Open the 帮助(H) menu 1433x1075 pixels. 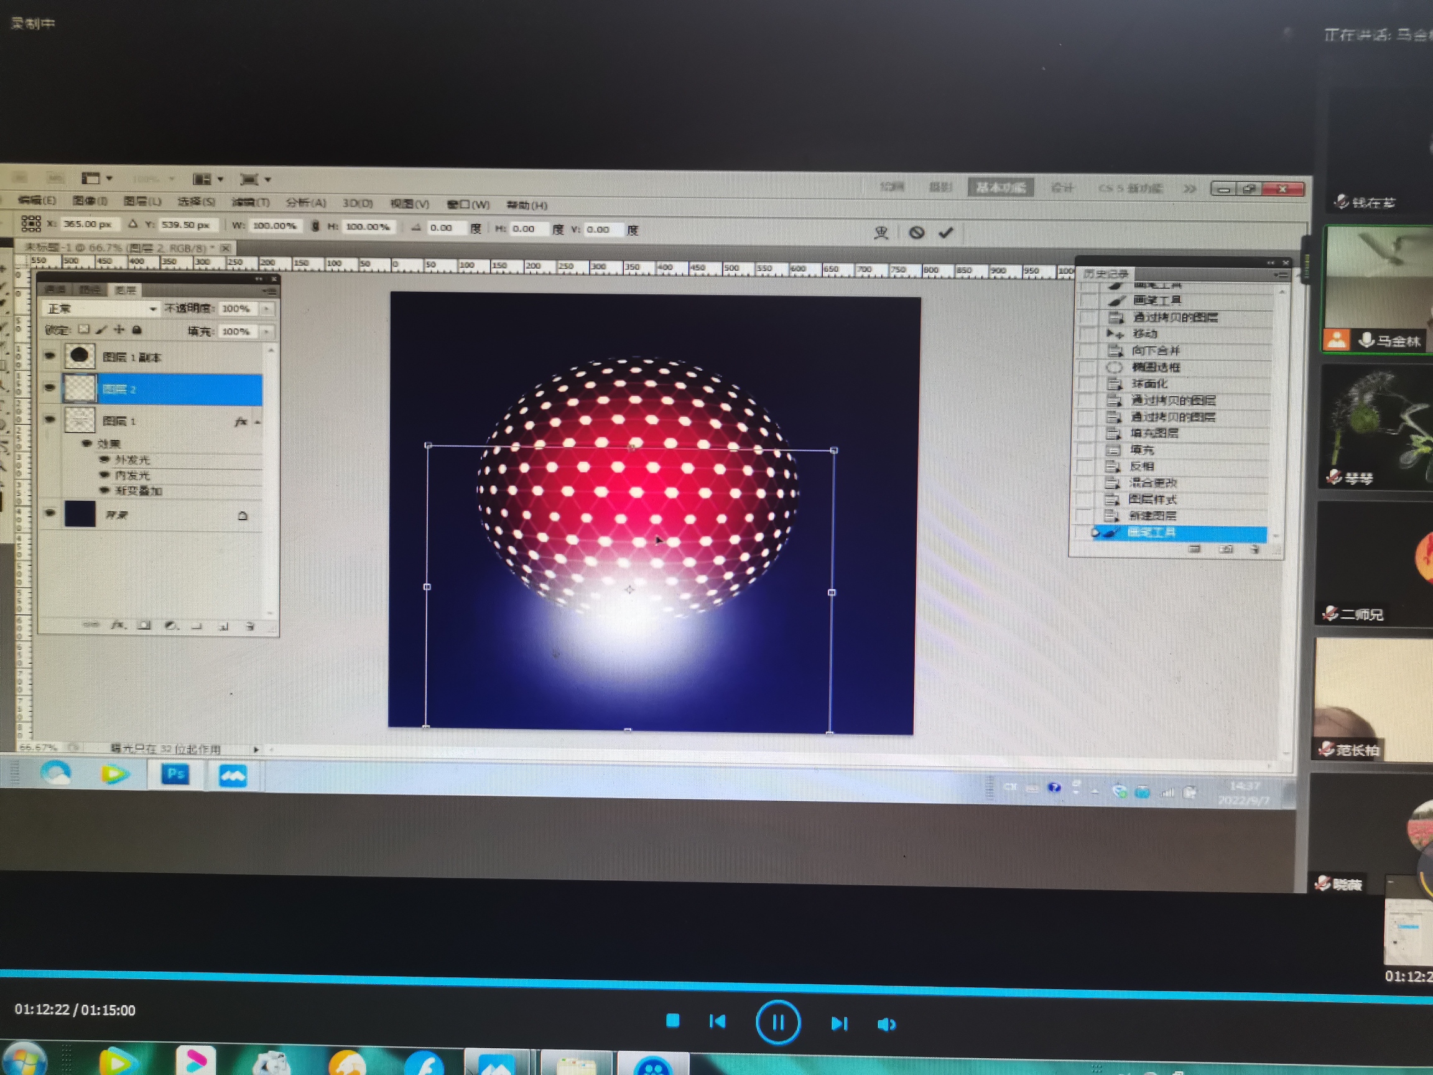pos(527,205)
